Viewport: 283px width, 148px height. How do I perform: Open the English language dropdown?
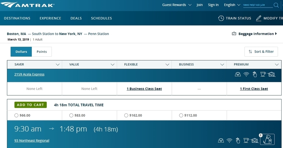232,5
